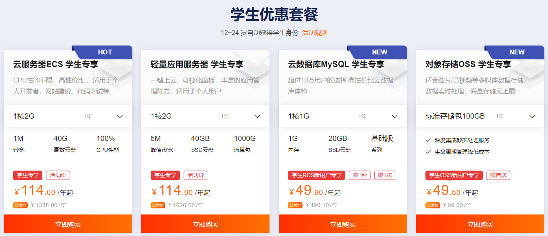This screenshot has width=548, height=236.
Task: Click the 日常价 tag under OSS price
Action: 433,205
